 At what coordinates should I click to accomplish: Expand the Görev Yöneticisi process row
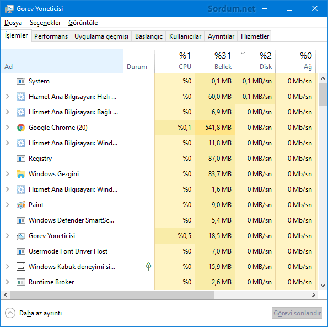[8, 236]
